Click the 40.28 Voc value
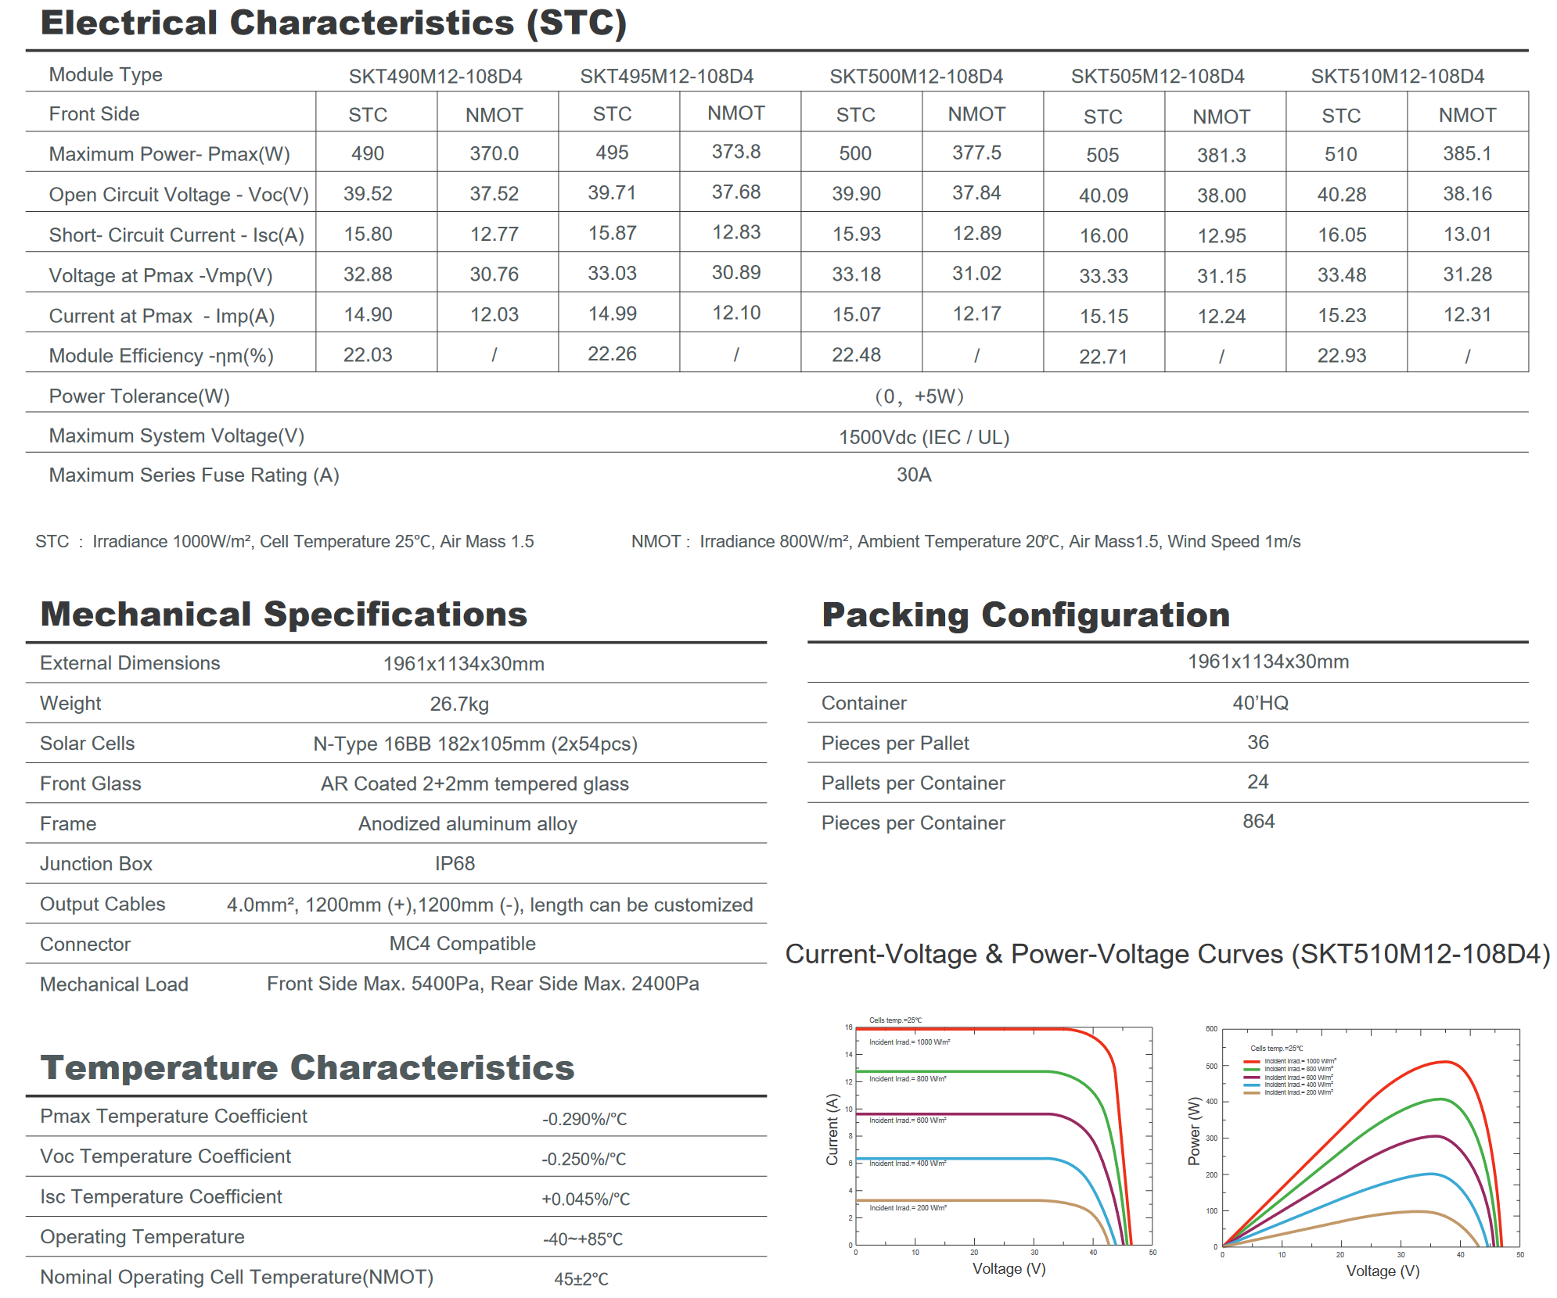The width and height of the screenshot is (1557, 1298). click(1341, 195)
